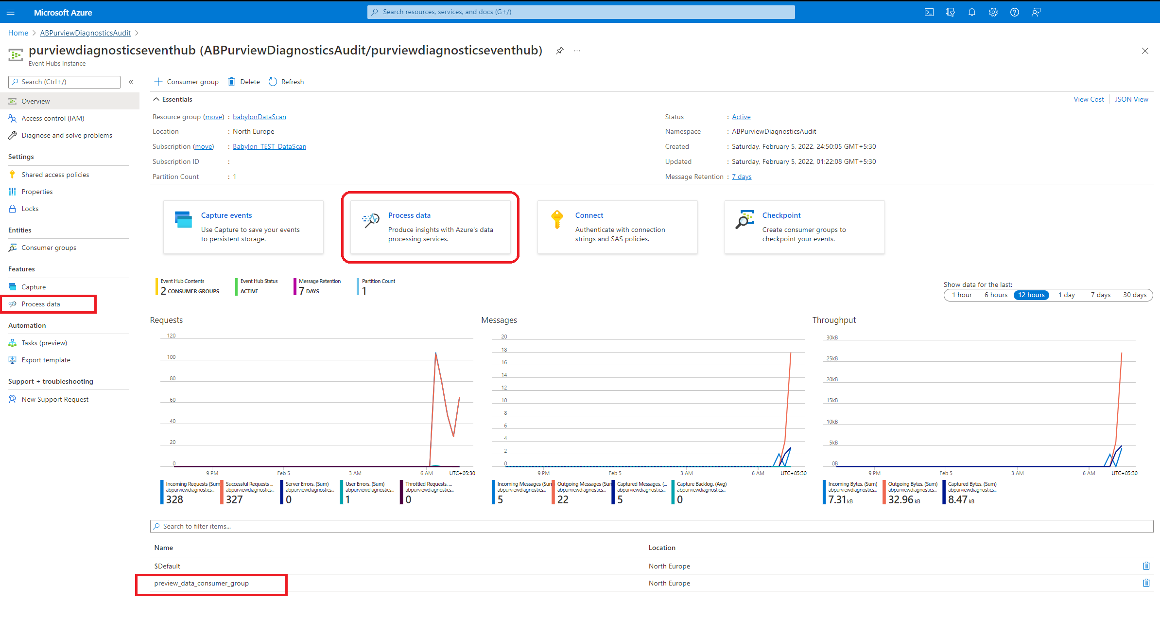The image size is (1160, 639).
Task: Click the side menu Search (Ctrl+/) box
Action: 64,82
